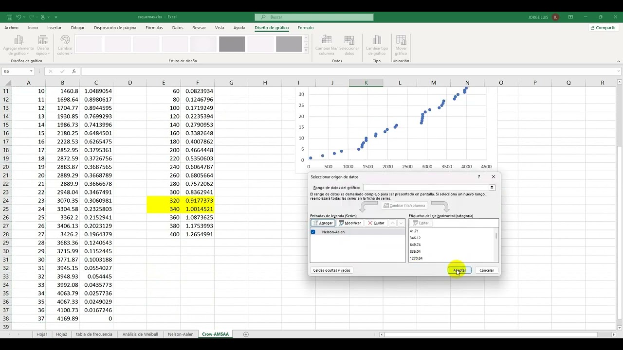Click the help question mark in dialog
This screenshot has width=623, height=350.
click(x=478, y=177)
